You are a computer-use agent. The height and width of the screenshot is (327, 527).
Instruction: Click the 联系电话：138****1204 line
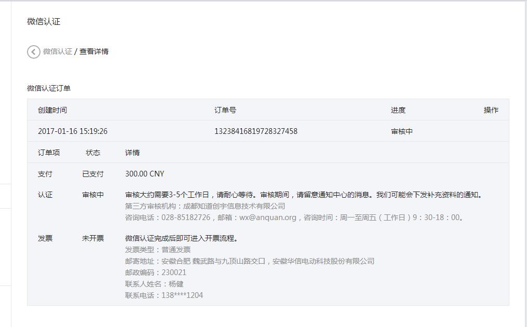(164, 295)
